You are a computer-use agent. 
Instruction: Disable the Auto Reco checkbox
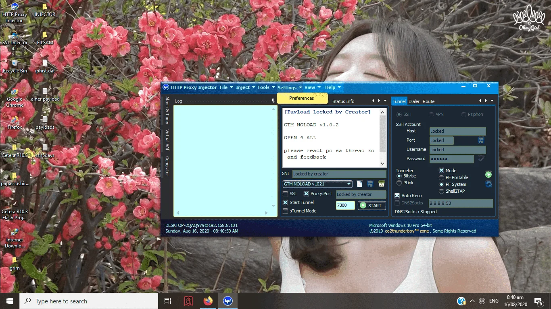(x=397, y=196)
